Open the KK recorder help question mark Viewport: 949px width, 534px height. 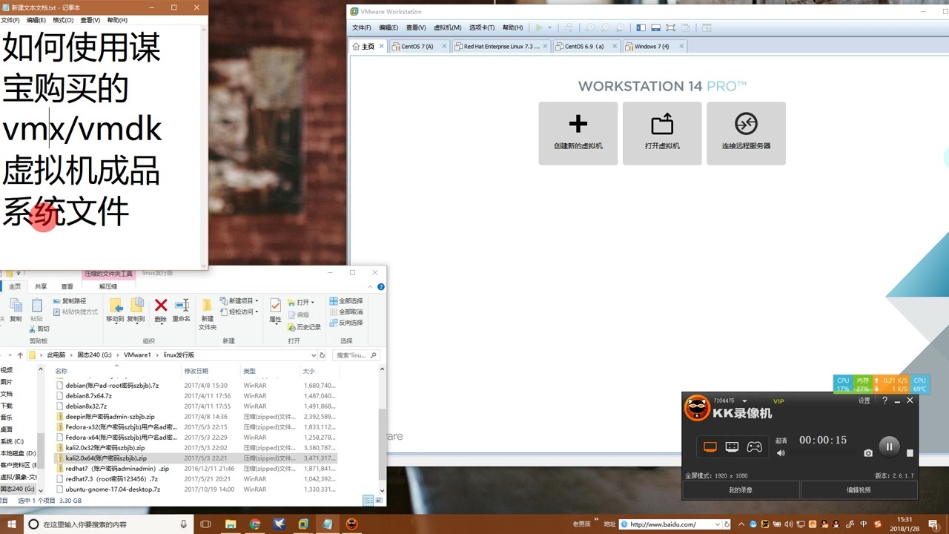884,400
